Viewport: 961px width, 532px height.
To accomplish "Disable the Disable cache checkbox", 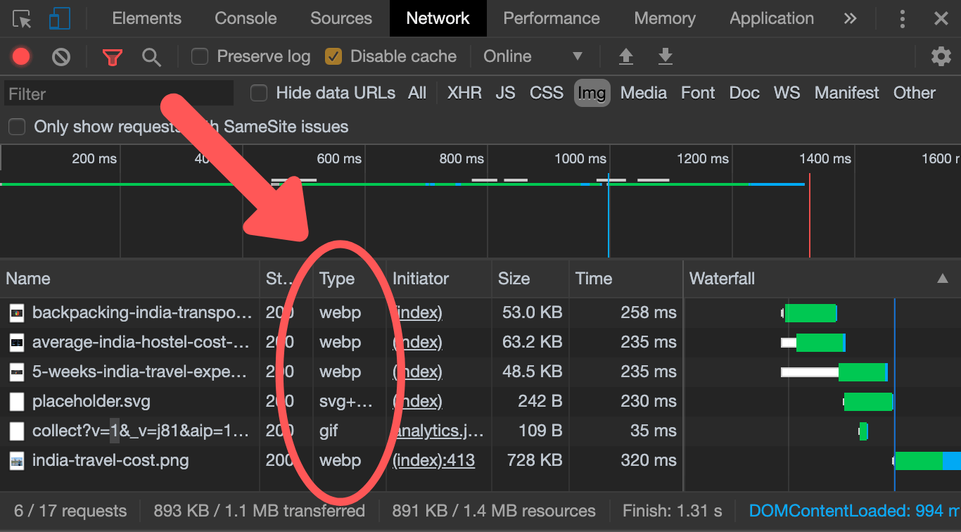I will click(x=333, y=56).
